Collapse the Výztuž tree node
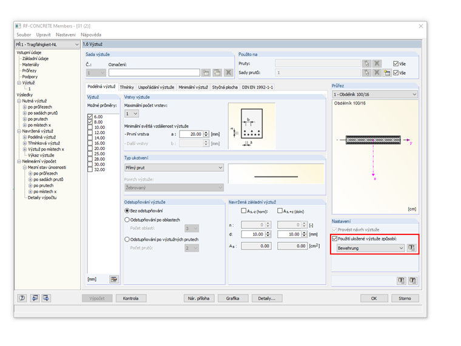This screenshot has height=346, width=461. click(19, 83)
